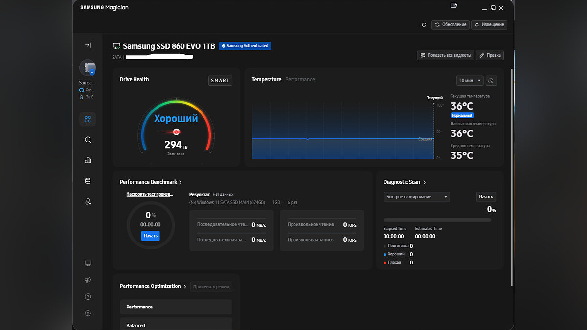The image size is (587, 330).
Task: Select the Balanced optimization mode
Action: click(x=176, y=325)
